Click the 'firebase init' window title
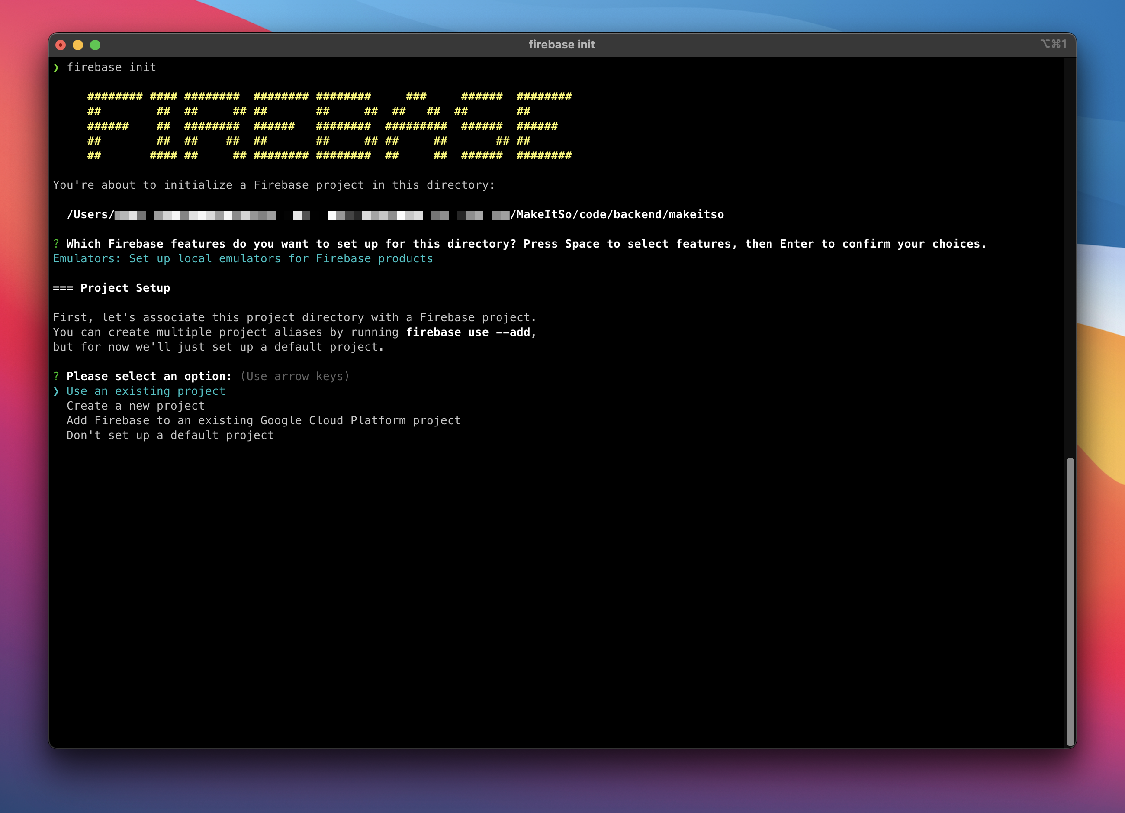Screen dimensions: 1125x813 [x=562, y=45]
